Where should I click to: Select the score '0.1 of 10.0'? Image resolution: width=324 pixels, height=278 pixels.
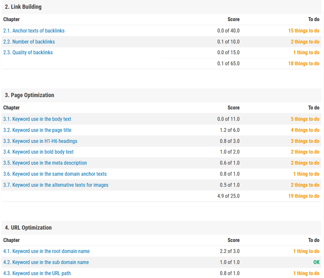pos(228,42)
